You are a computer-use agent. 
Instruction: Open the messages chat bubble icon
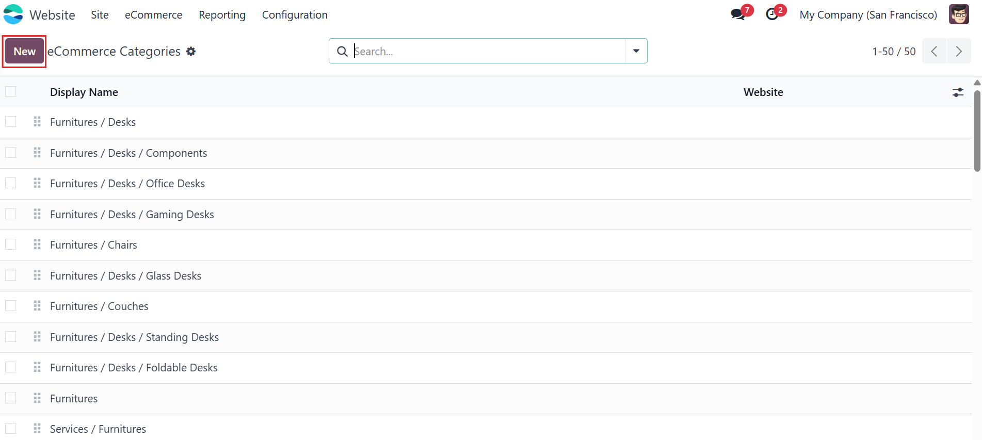point(738,14)
